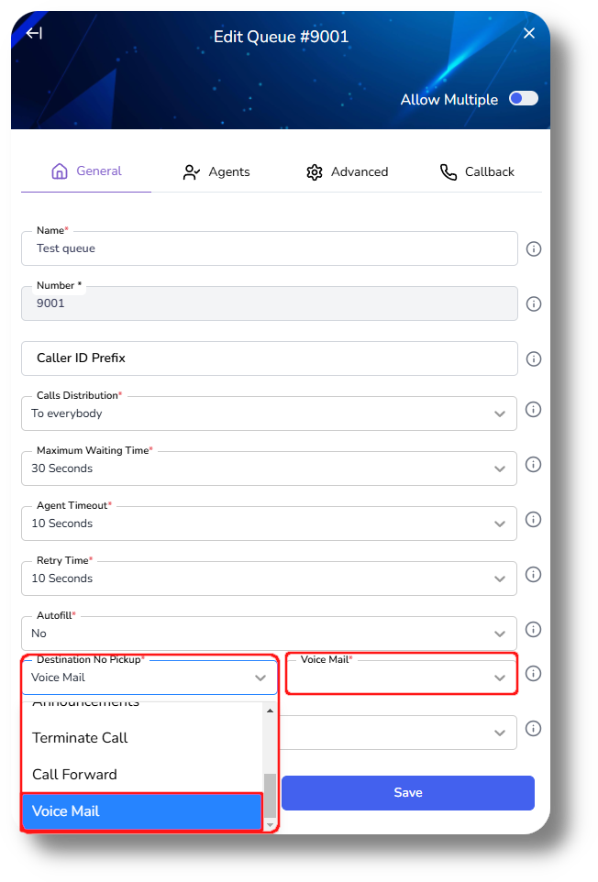Click the gear icon on the Advanced tab
This screenshot has height=882, width=598.
[x=314, y=171]
